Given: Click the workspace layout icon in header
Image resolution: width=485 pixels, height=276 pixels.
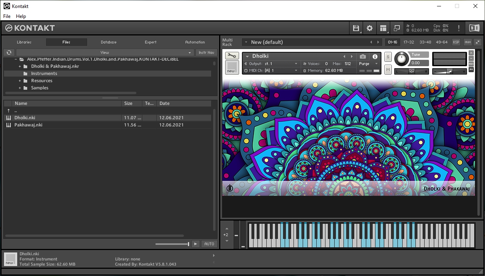Looking at the screenshot, I should click(383, 28).
